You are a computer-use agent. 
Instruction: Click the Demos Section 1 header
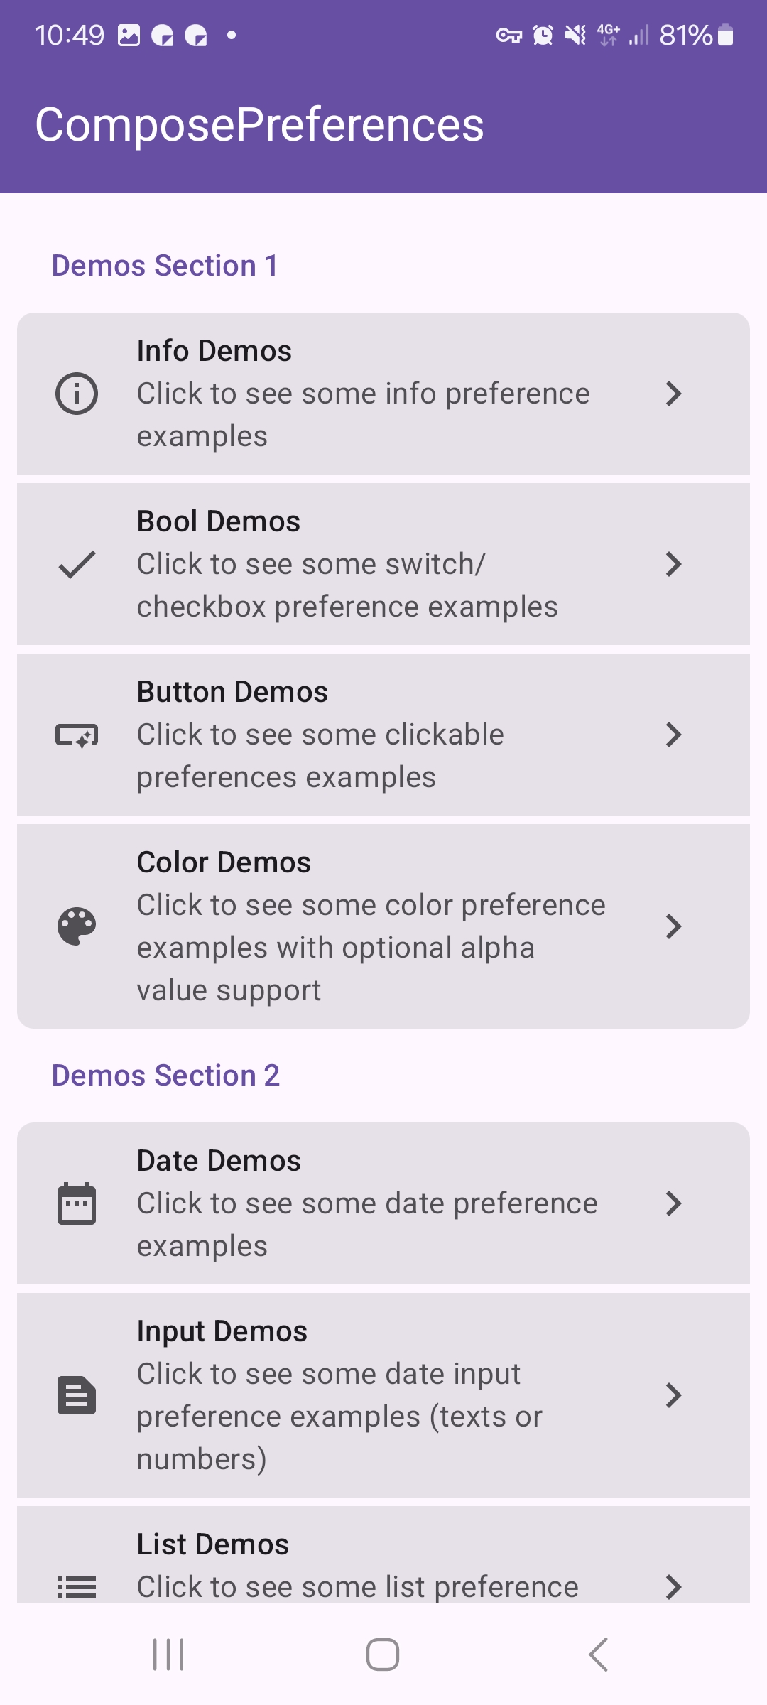(165, 266)
